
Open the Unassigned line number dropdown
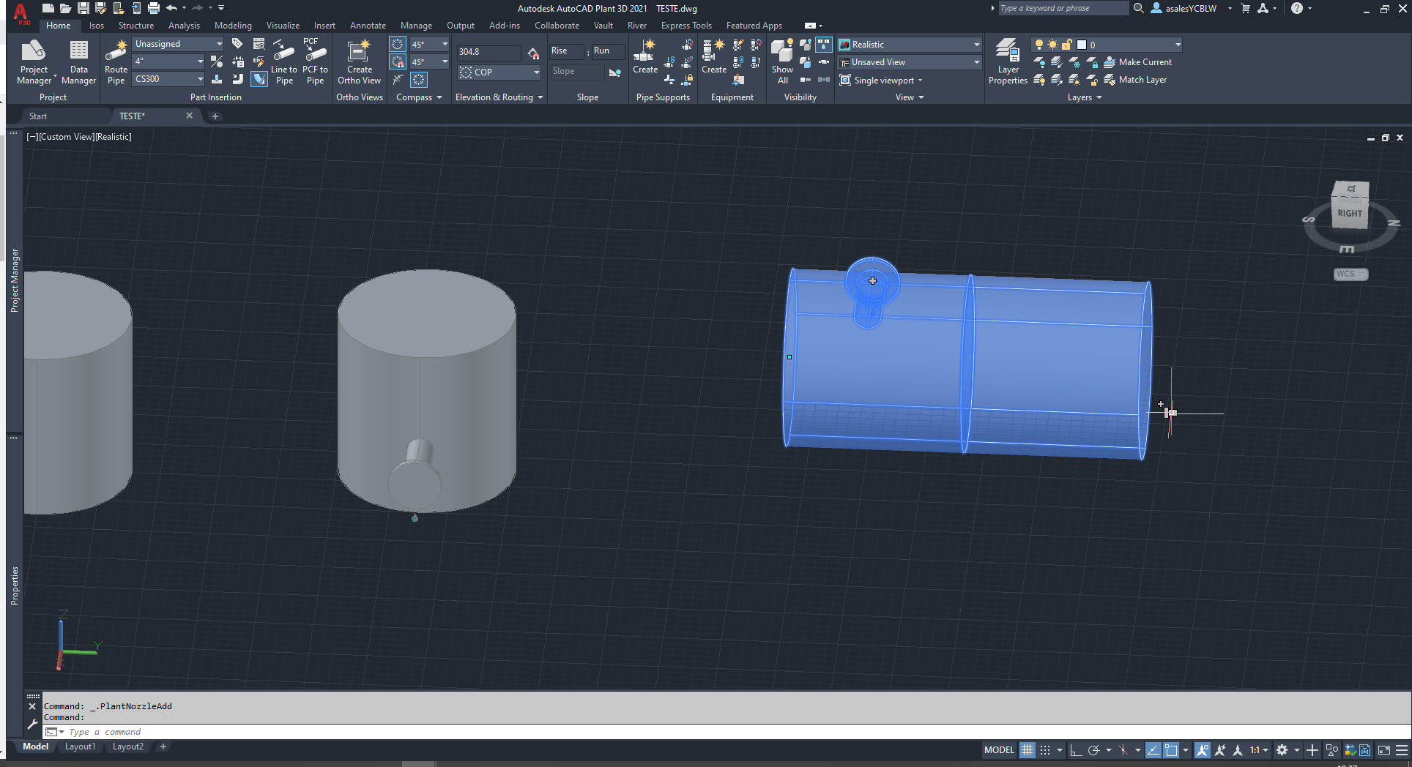pos(178,44)
